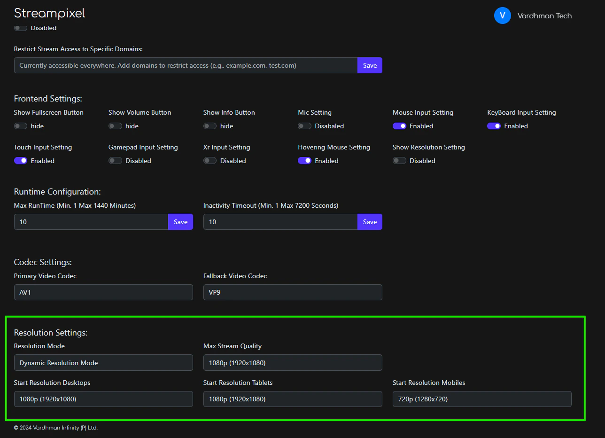The image size is (605, 438).
Task: Click the Streampixel logo text
Action: (49, 13)
